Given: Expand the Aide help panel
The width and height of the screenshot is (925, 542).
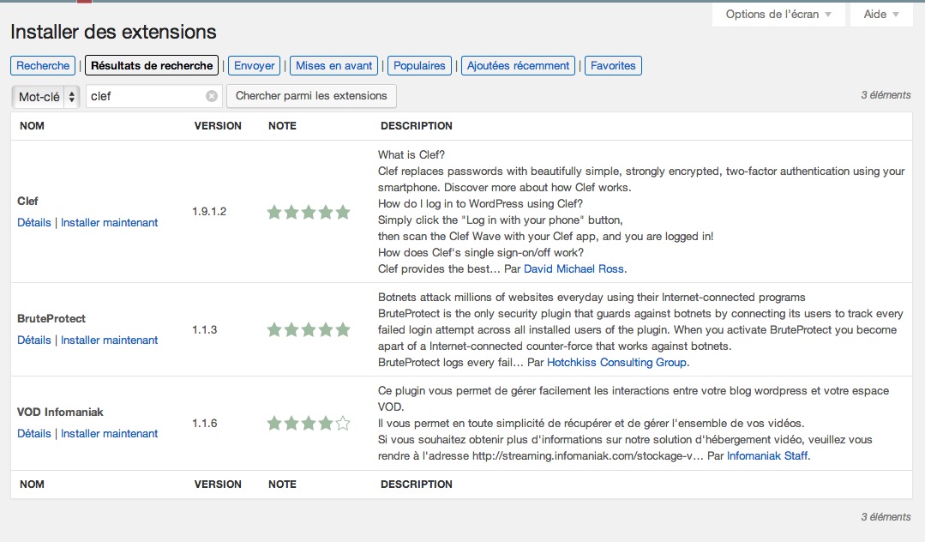Looking at the screenshot, I should [x=880, y=15].
